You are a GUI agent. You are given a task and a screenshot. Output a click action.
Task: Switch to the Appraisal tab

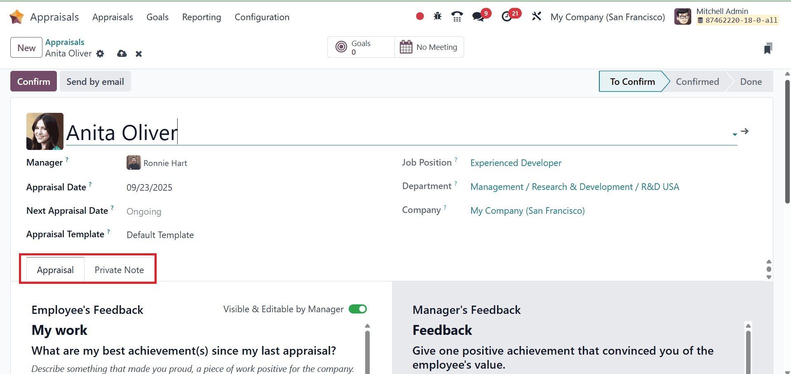(55, 270)
